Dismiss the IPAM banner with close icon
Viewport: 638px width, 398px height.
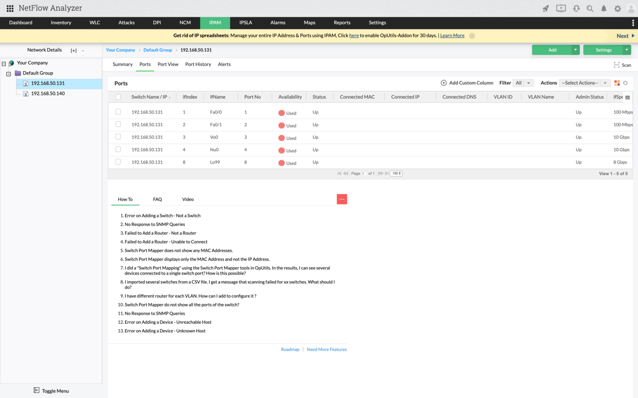click(x=472, y=36)
